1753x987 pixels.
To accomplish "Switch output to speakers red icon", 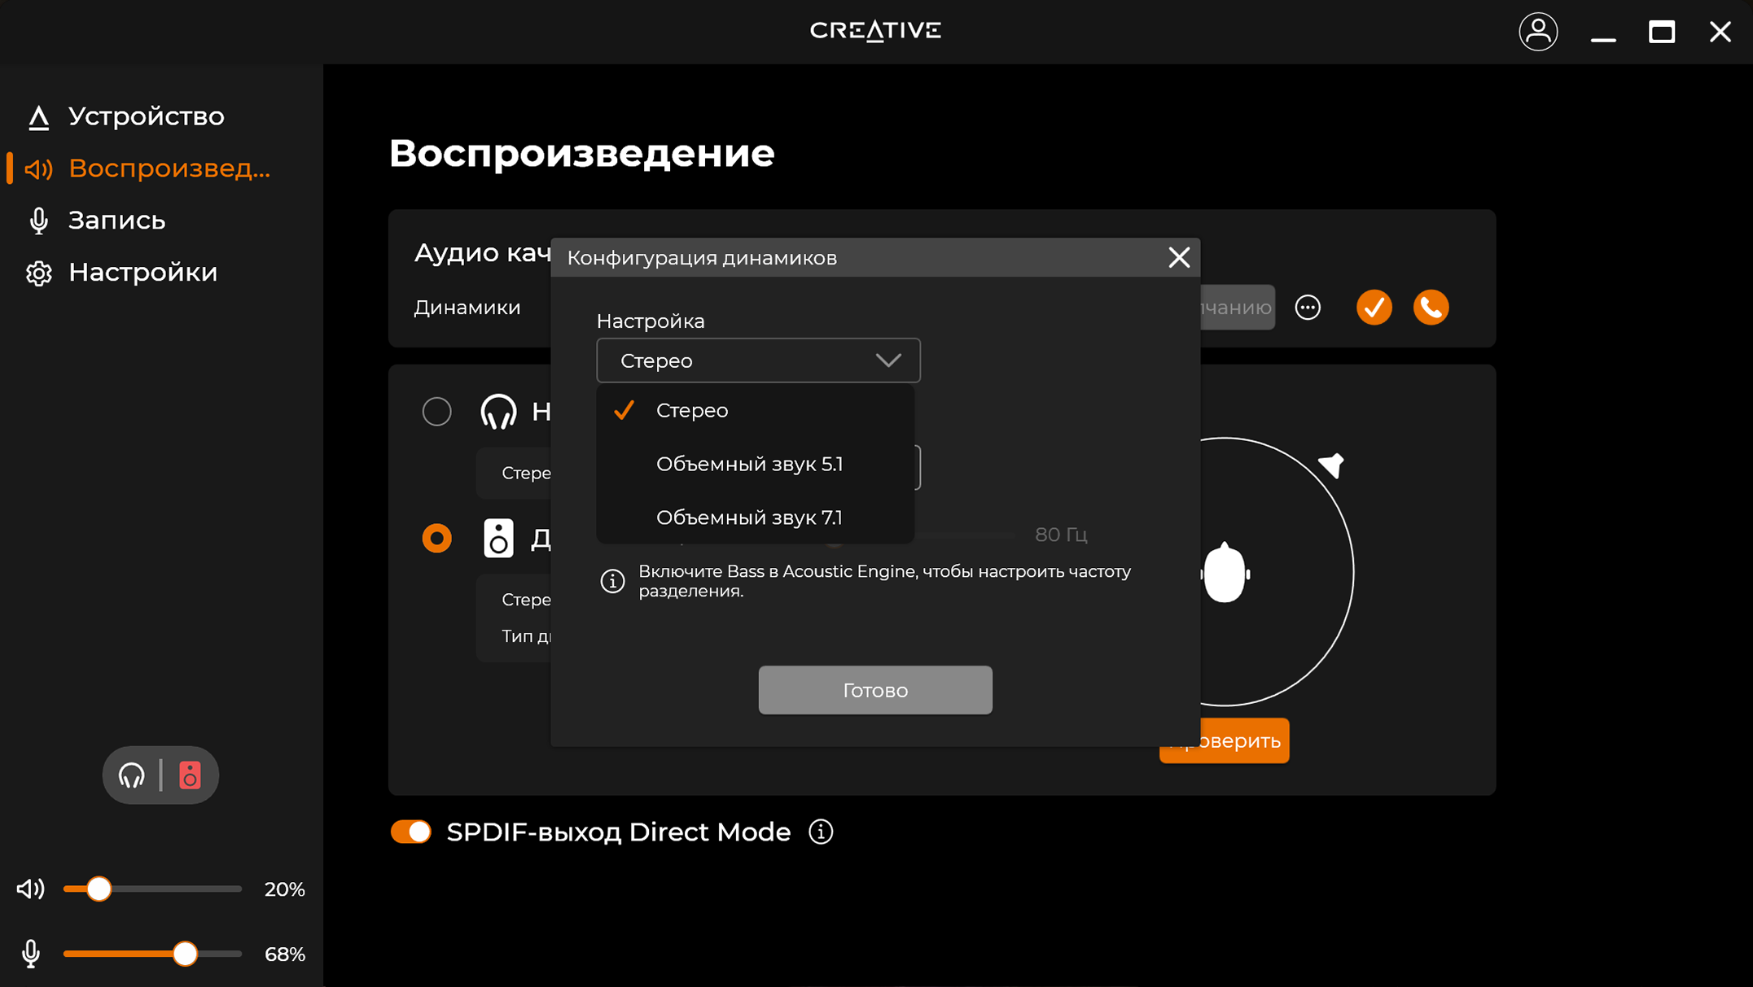I will 190,775.
